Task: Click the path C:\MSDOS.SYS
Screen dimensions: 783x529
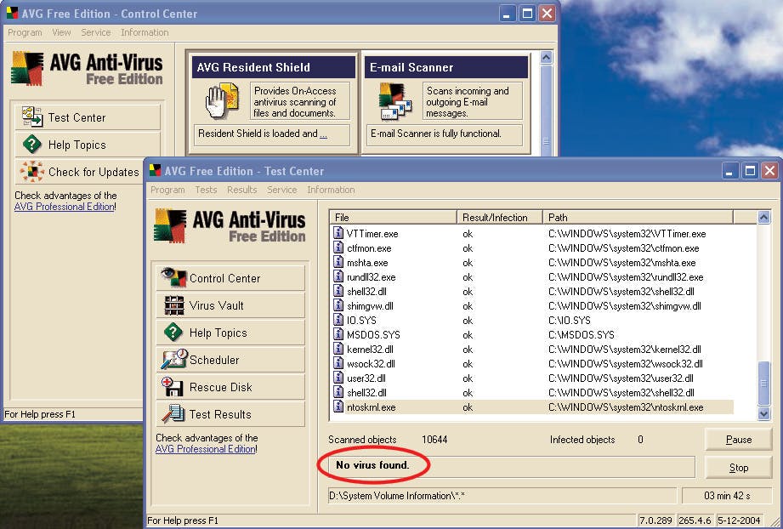Action: click(x=582, y=335)
